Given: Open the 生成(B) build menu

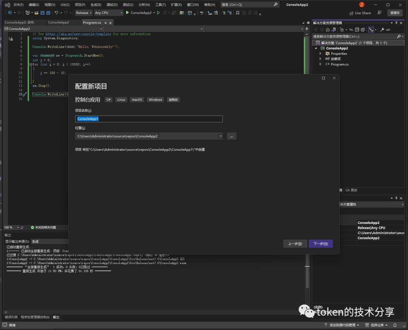Looking at the screenshot, I should (x=96, y=5).
